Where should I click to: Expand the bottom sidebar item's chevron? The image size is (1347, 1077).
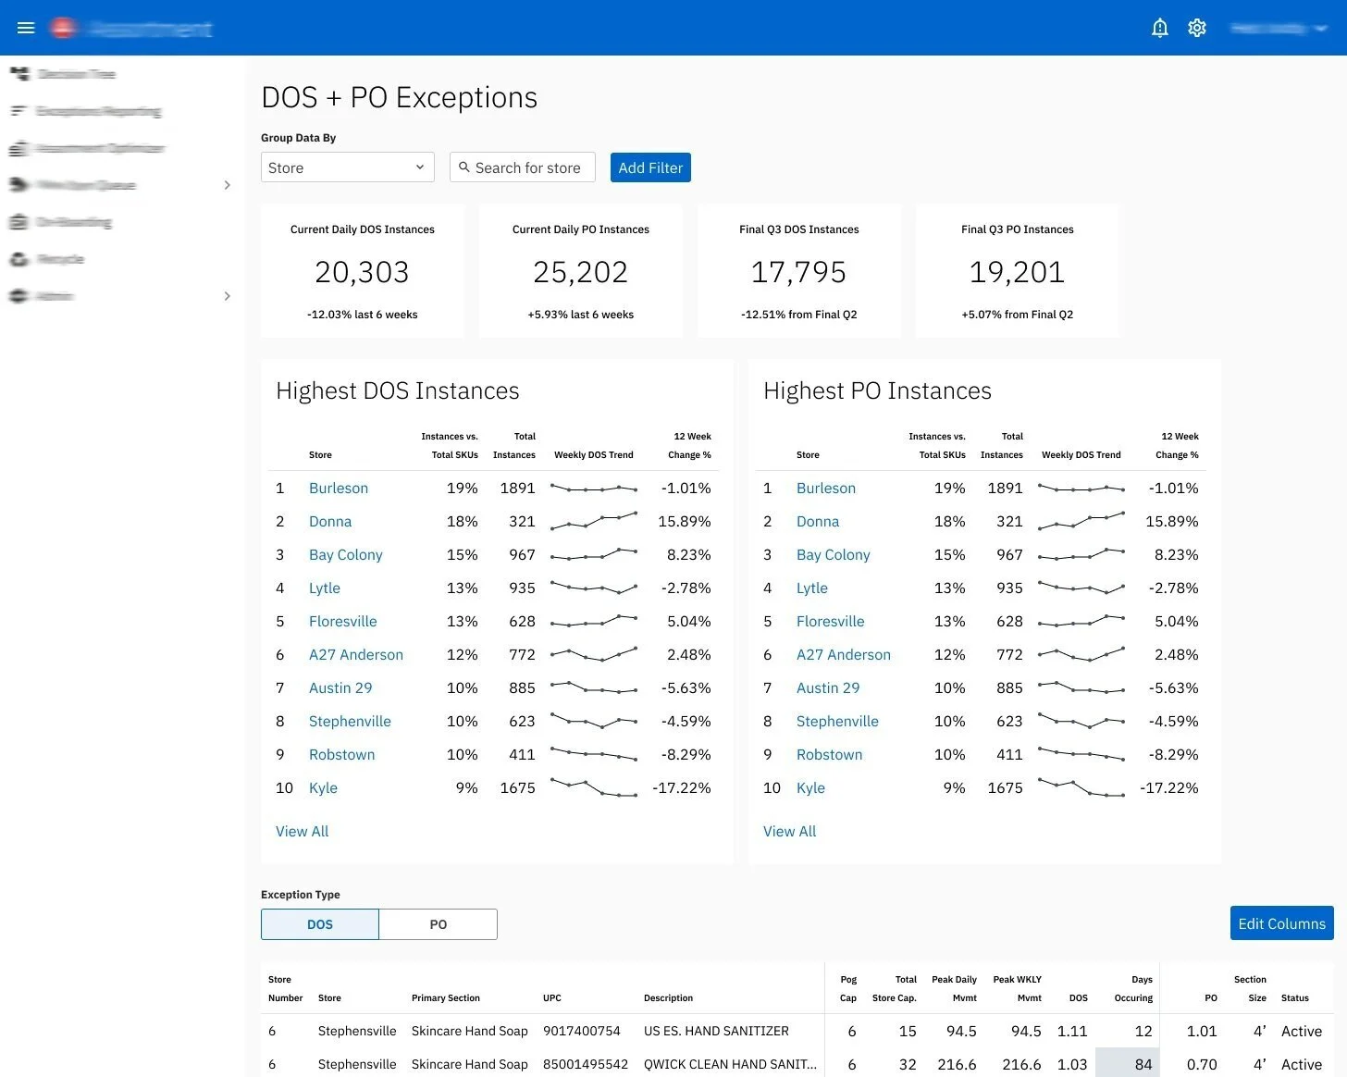(228, 296)
